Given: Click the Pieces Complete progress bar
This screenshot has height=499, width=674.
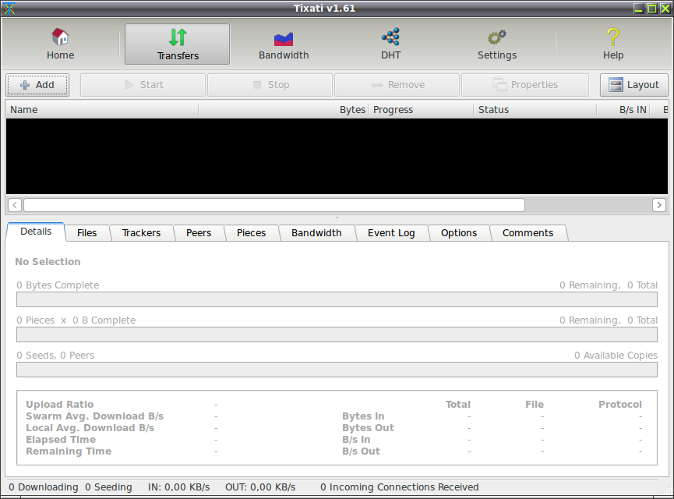Looking at the screenshot, I should click(337, 334).
